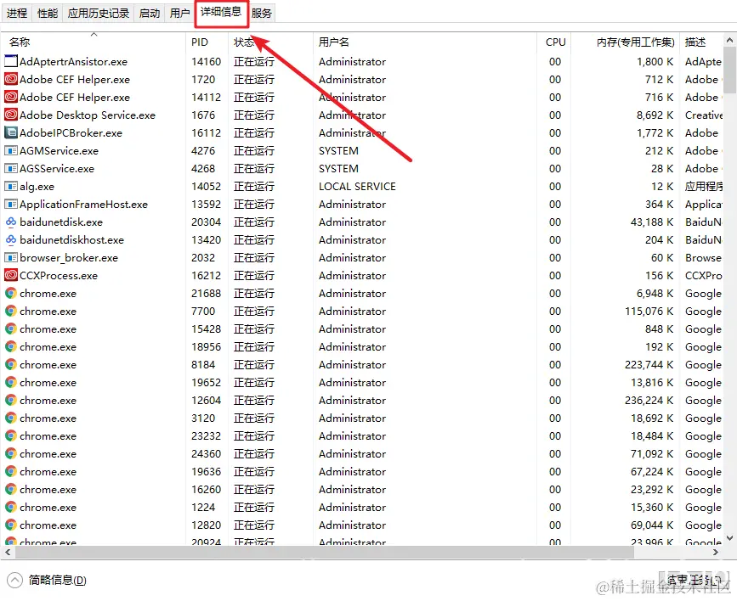Click the SYSTEM cell in AGMService.exe row
This screenshot has height=601, width=737.
click(338, 151)
